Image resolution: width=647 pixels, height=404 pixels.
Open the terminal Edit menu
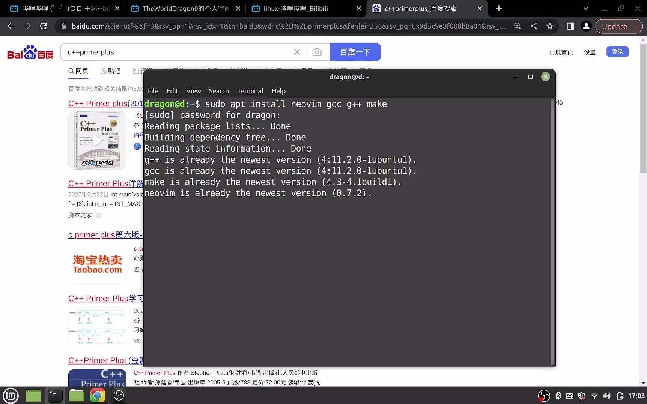pos(172,91)
